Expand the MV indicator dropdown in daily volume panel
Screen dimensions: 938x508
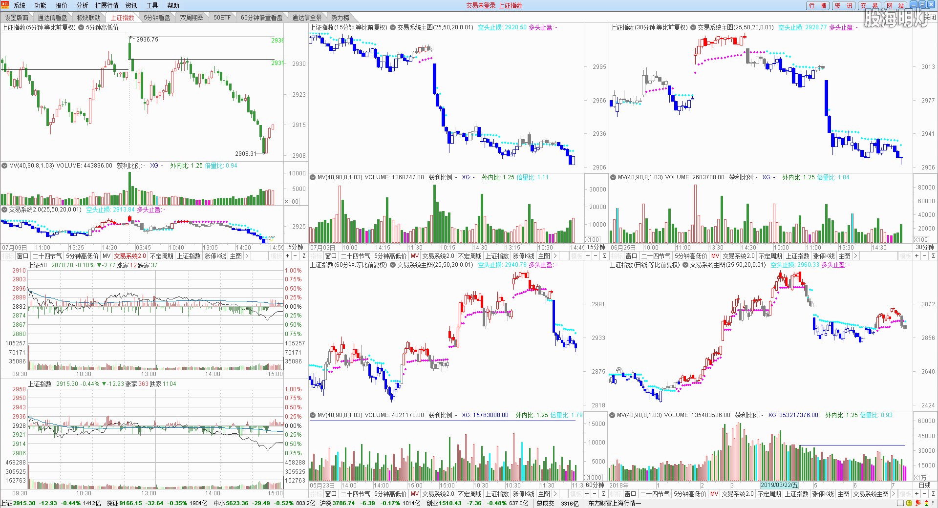pos(612,415)
